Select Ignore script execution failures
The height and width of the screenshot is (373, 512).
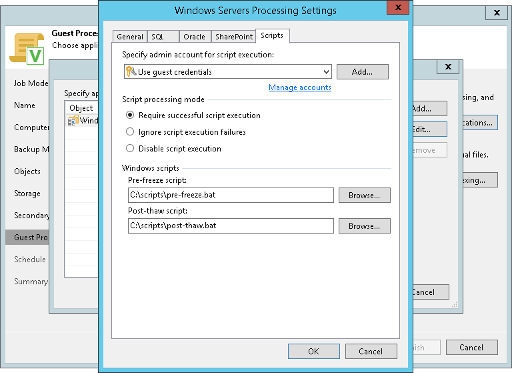(x=130, y=131)
